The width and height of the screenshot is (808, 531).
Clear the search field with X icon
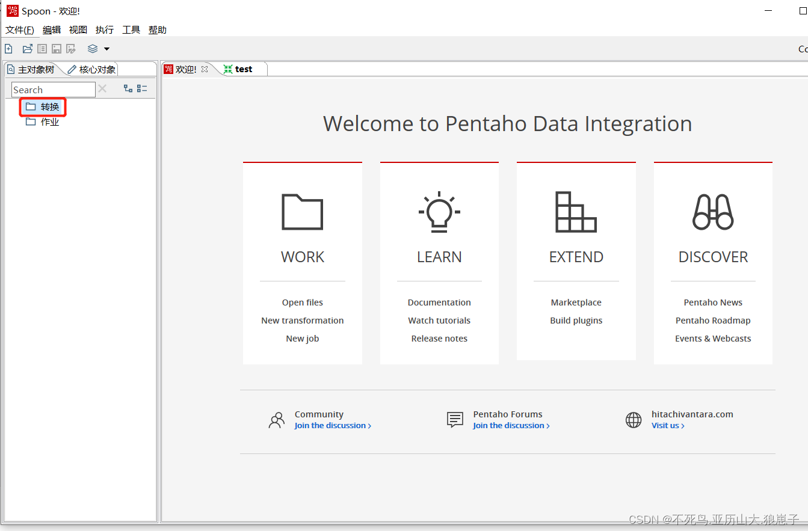[102, 89]
